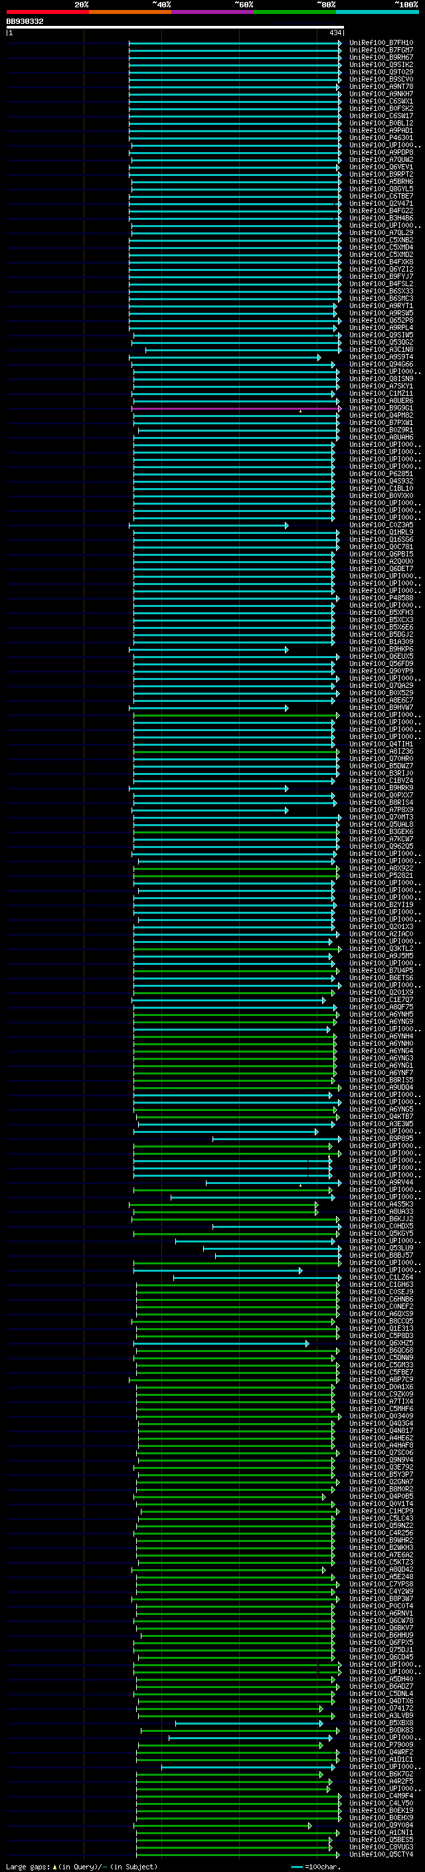Viewport: 425px width, 1872px height.
Task: Open entry UniRef100_P52821
Action: pyautogui.click(x=381, y=876)
